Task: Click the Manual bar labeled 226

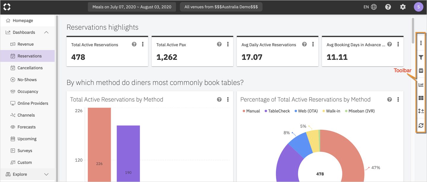Action: pos(99,145)
